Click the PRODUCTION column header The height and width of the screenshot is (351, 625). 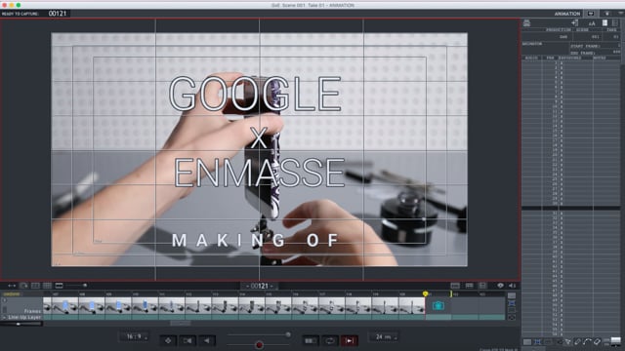(x=558, y=30)
